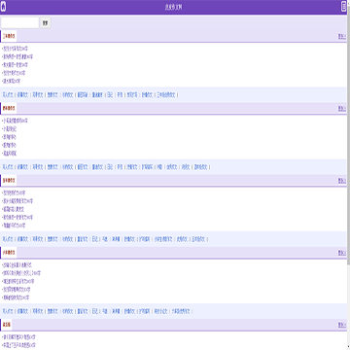Viewport: 350px width, 350px height.
Task: Select the first section's red title tab
Action: tap(9, 36)
